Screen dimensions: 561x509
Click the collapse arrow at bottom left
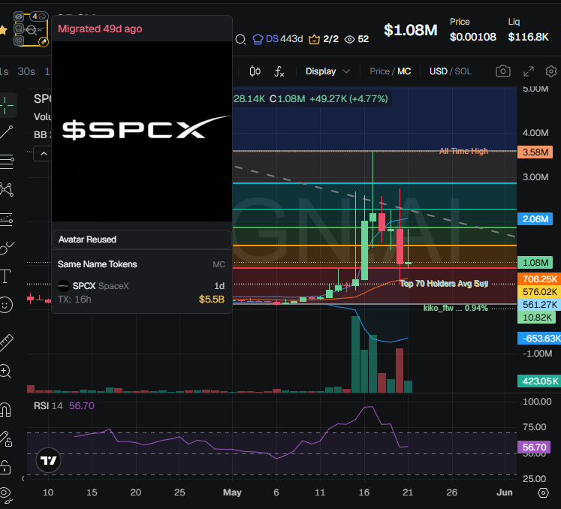23,478
